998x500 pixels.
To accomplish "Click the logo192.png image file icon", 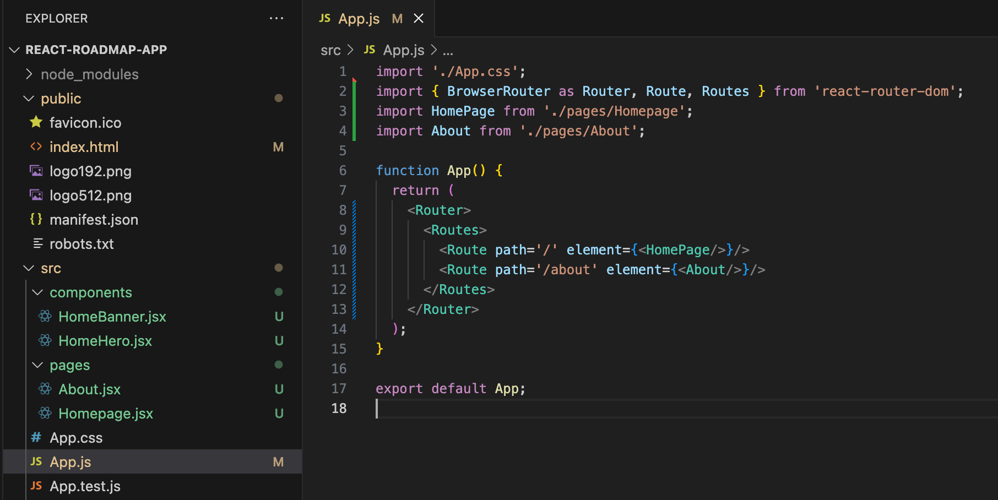I will tap(36, 171).
